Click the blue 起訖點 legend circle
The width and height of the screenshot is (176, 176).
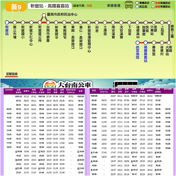point(137,7)
